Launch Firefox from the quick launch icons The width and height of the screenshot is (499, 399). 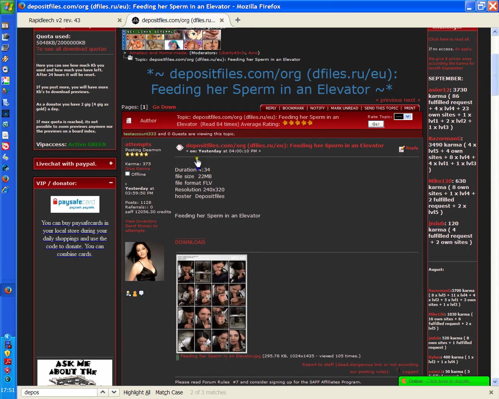click(5, 179)
